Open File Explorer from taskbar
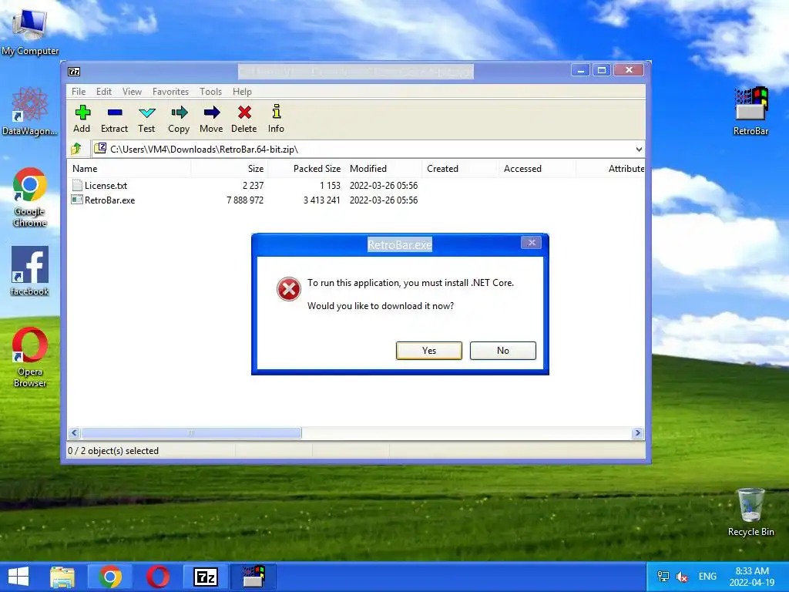The image size is (789, 592). tap(62, 577)
